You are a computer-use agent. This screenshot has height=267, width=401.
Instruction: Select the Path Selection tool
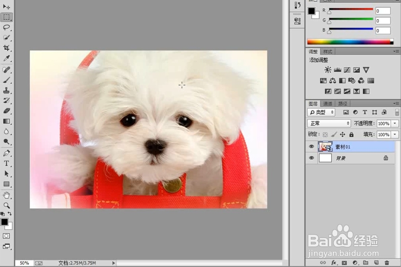click(x=6, y=174)
